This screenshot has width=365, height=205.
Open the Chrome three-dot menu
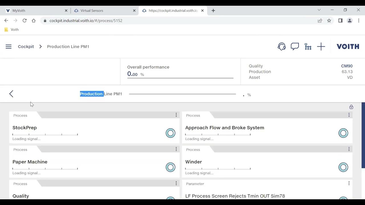(359, 20)
